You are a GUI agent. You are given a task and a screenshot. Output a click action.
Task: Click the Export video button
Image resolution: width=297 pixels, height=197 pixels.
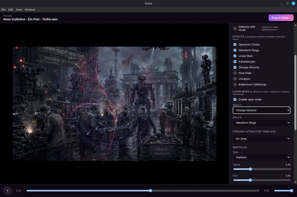(281, 17)
